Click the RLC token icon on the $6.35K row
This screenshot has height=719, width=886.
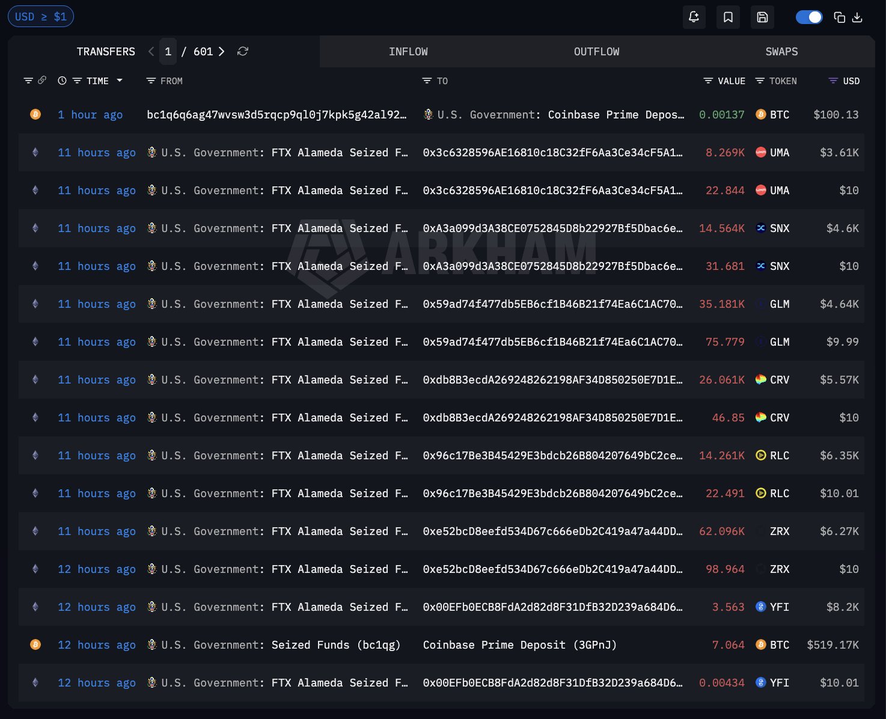click(760, 456)
